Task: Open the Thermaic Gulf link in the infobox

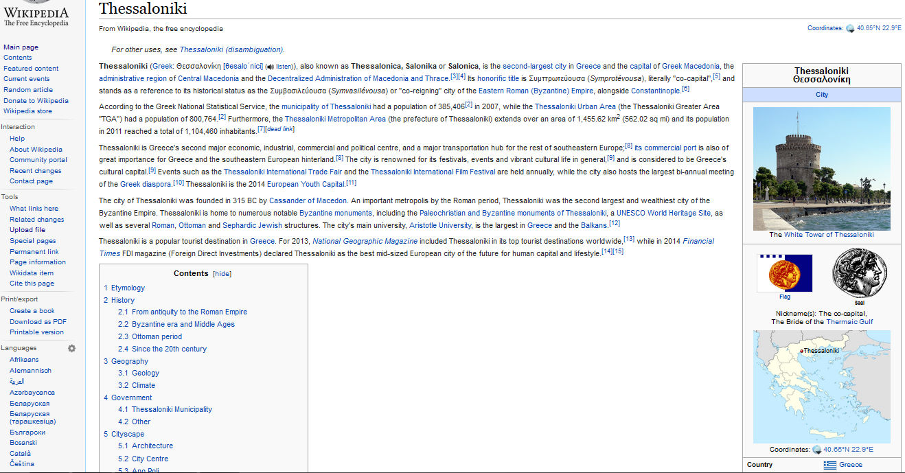Action: point(848,322)
